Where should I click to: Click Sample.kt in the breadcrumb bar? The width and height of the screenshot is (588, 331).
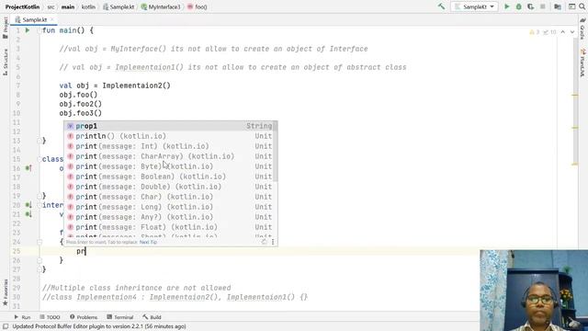coord(119,6)
